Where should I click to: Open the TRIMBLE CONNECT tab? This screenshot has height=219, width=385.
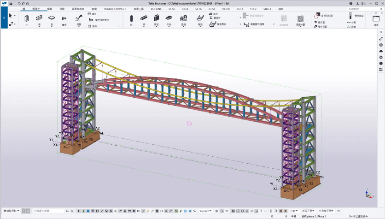[x=116, y=9]
